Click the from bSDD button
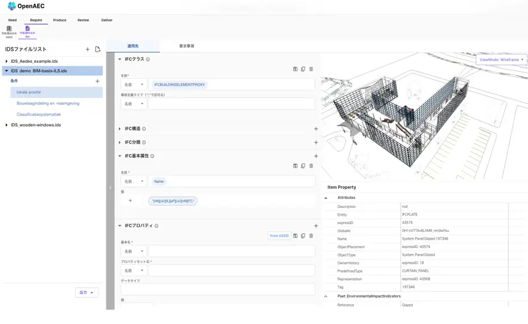This screenshot has height=324, width=528. pyautogui.click(x=279, y=236)
